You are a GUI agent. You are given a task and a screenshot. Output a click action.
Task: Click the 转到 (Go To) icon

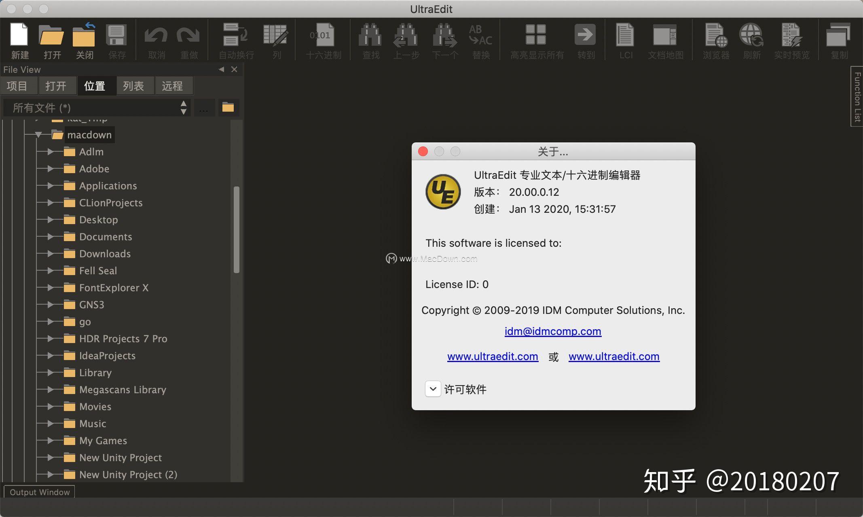click(586, 40)
